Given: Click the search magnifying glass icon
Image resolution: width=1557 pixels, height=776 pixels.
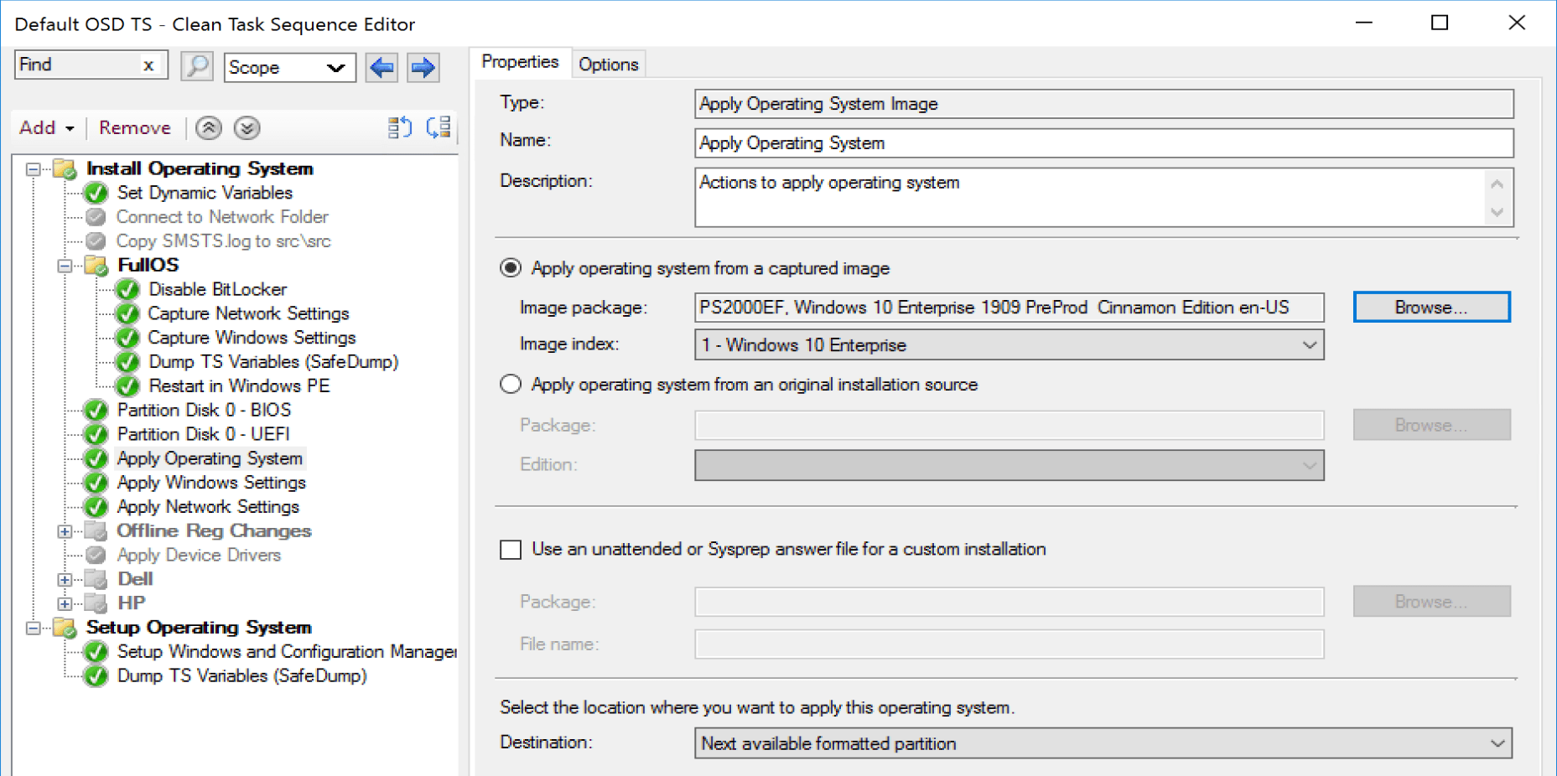Looking at the screenshot, I should coord(196,66).
